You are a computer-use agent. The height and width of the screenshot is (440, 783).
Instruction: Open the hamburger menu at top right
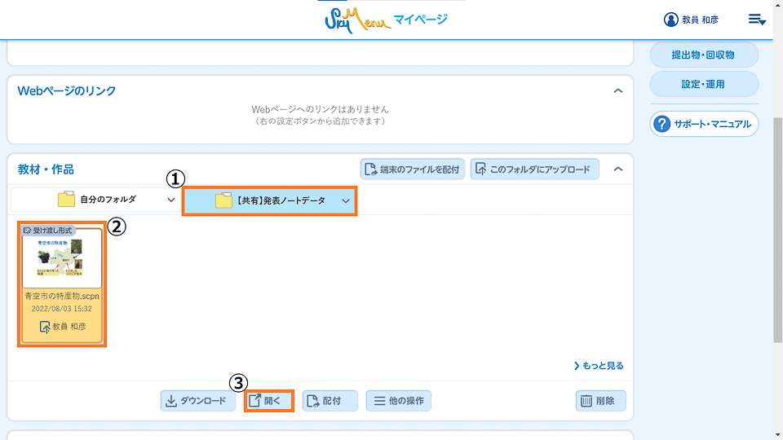tap(756, 20)
